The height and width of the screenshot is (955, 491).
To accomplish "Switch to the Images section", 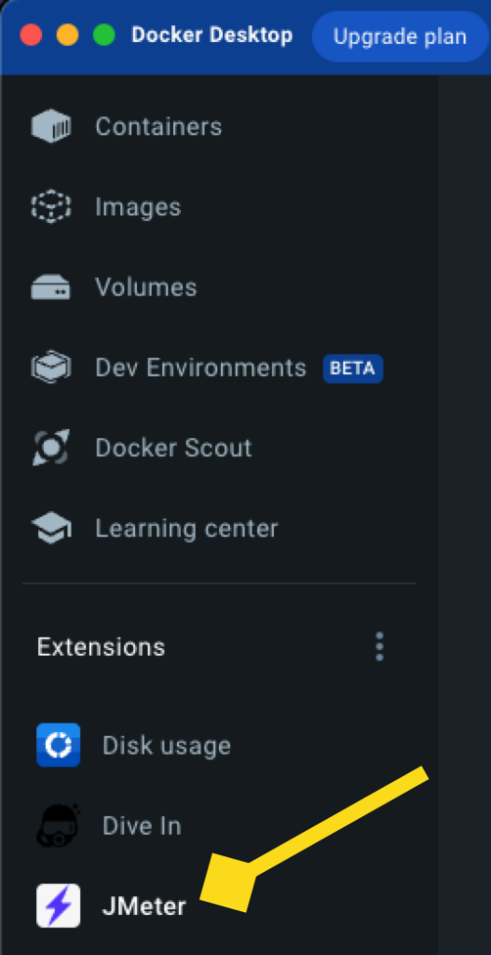I will click(138, 207).
